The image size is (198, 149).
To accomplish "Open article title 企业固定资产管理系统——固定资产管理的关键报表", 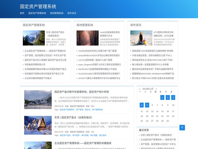I will tap(83, 143).
